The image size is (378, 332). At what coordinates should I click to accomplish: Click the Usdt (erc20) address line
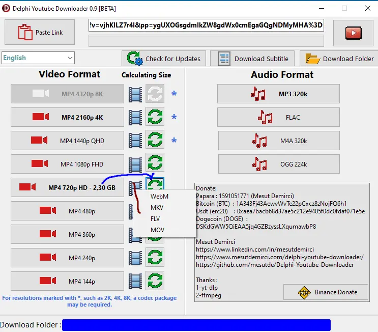point(280,211)
